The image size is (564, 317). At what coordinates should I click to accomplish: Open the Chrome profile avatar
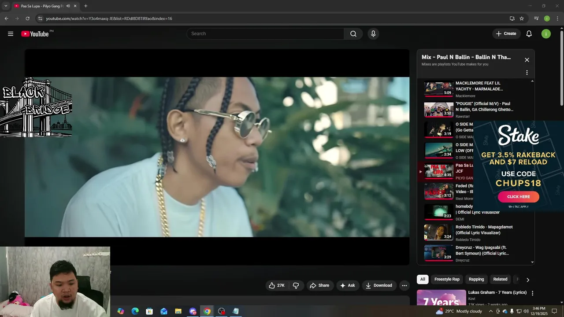547,18
